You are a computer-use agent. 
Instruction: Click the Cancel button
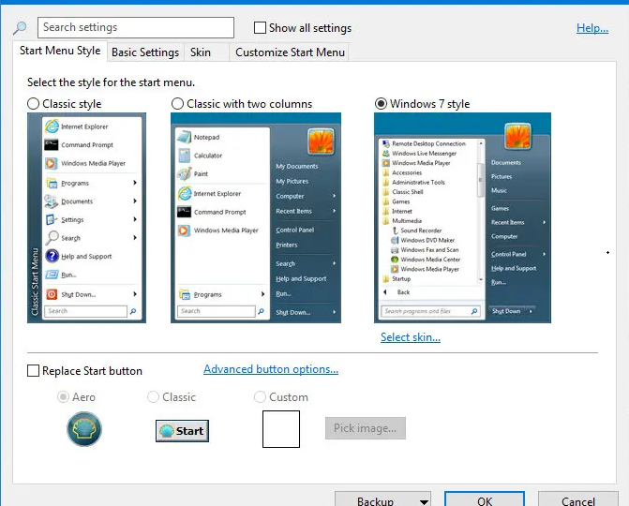[578, 500]
